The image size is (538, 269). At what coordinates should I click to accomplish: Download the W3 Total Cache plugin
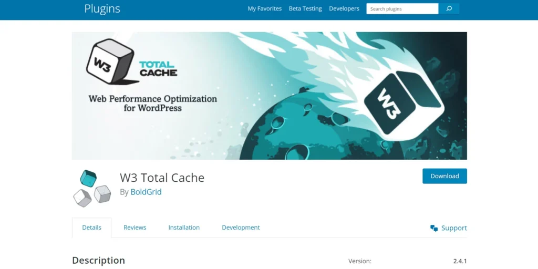click(444, 176)
